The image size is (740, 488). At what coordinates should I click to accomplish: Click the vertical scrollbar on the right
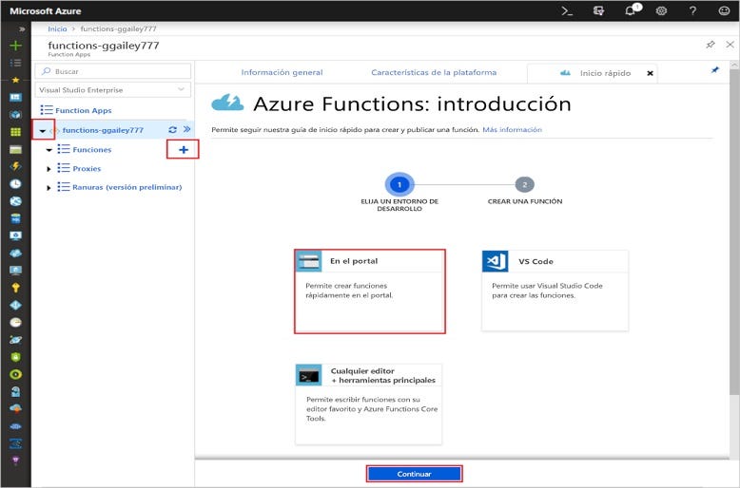(734, 231)
